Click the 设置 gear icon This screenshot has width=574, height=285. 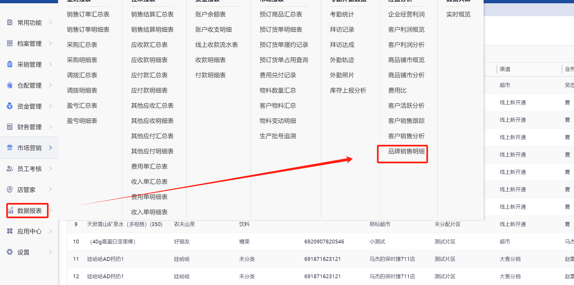[x=10, y=252]
